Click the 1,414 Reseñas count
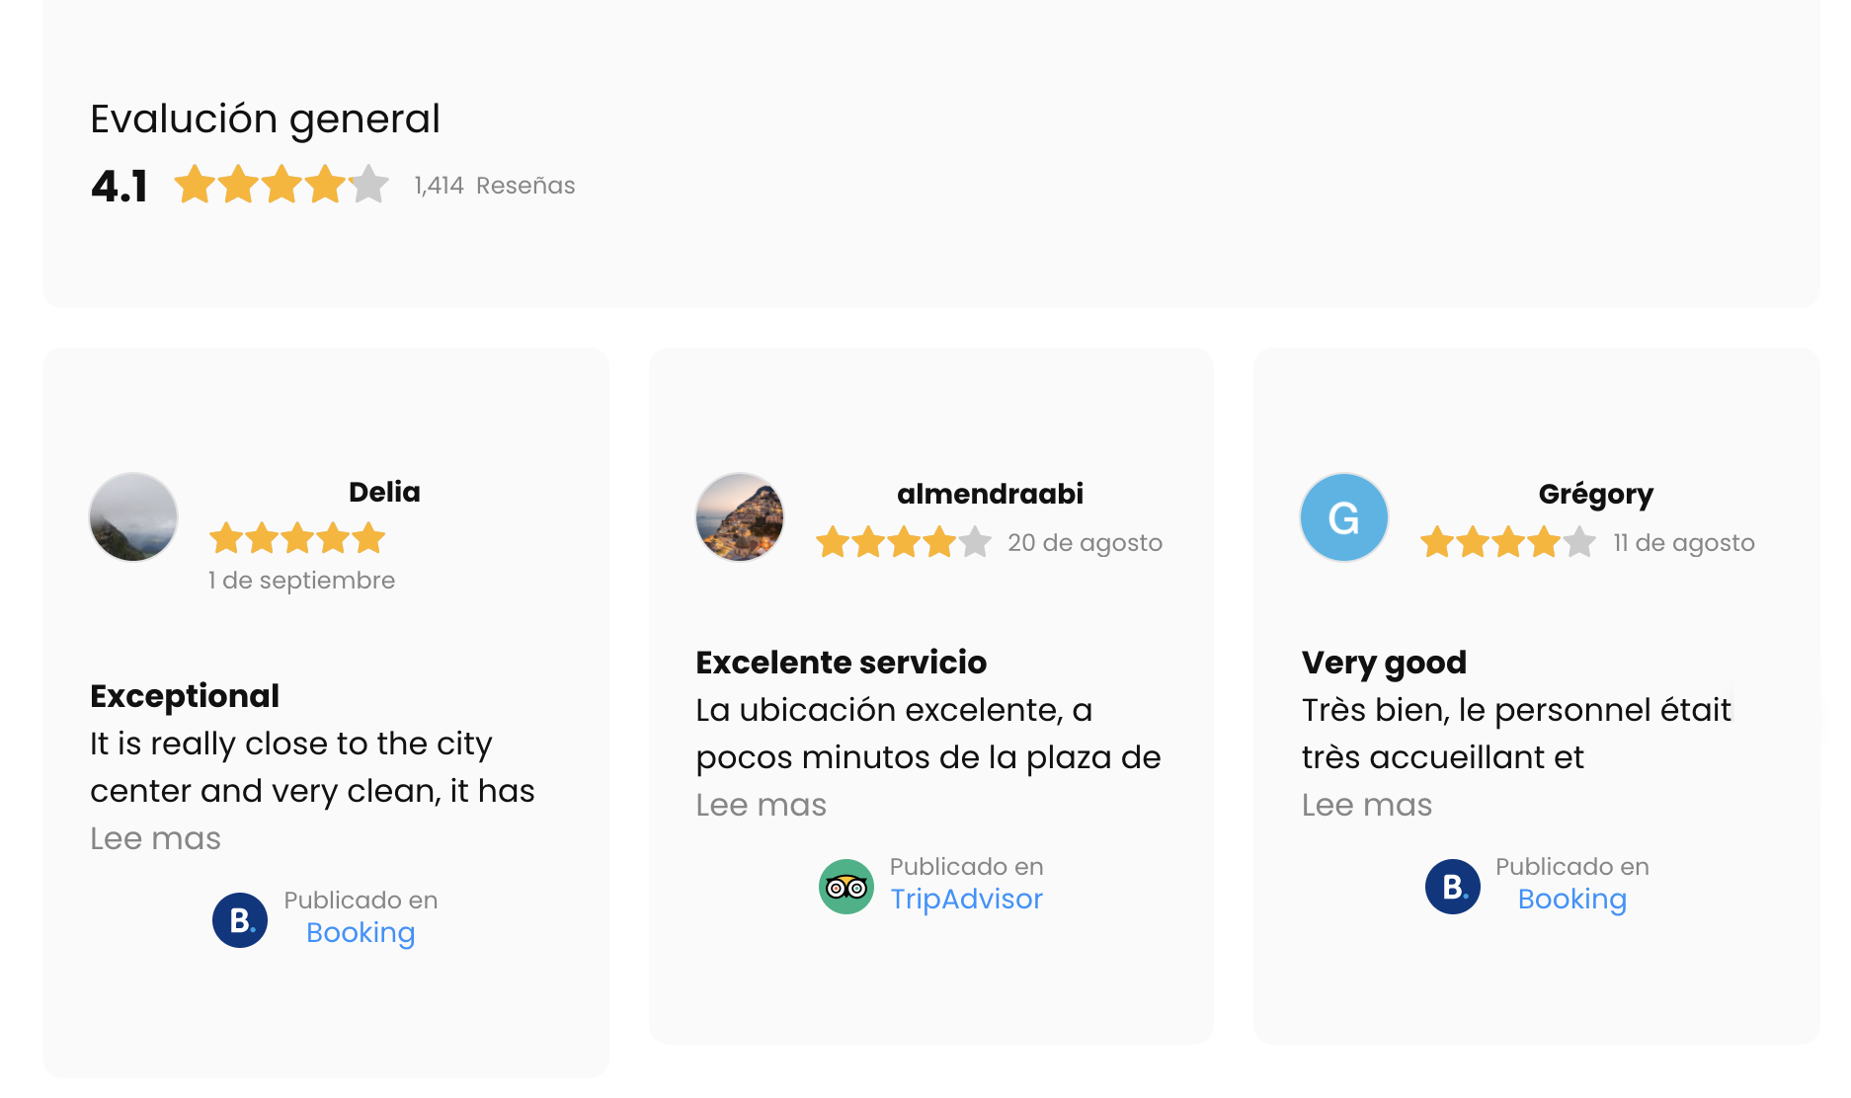The image size is (1851, 1098). 494,186
